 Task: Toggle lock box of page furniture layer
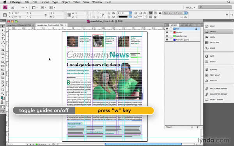click(x=171, y=36)
